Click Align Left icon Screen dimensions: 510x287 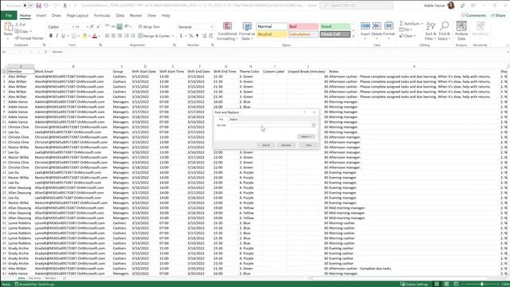[107, 36]
